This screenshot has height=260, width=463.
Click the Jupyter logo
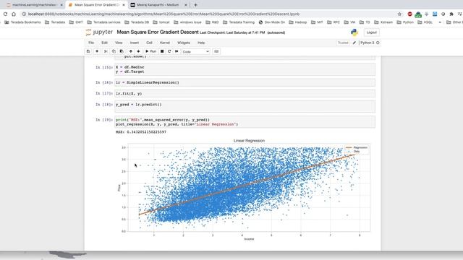[99, 32]
